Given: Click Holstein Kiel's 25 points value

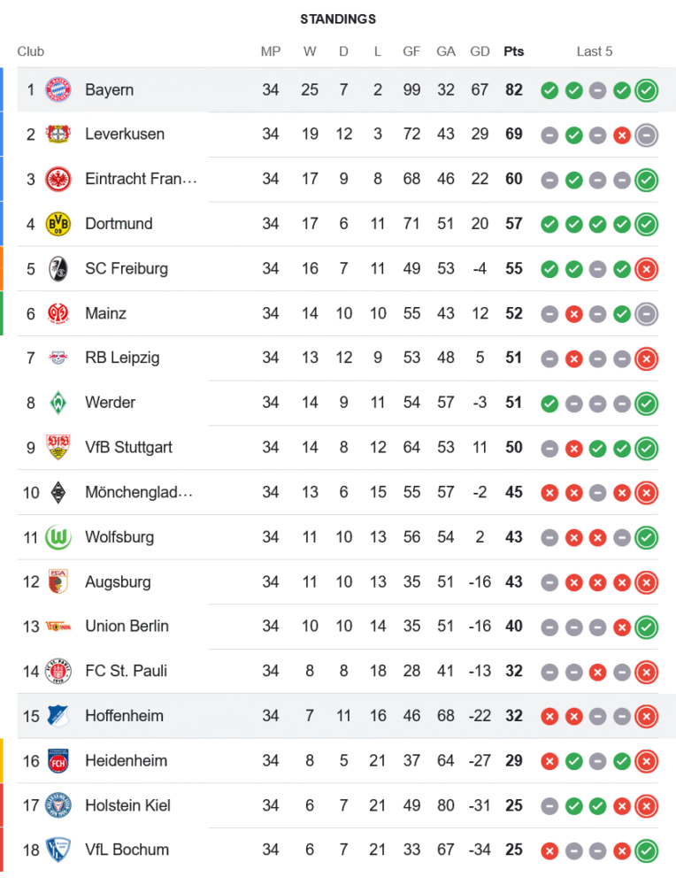Looking at the screenshot, I should coord(513,805).
